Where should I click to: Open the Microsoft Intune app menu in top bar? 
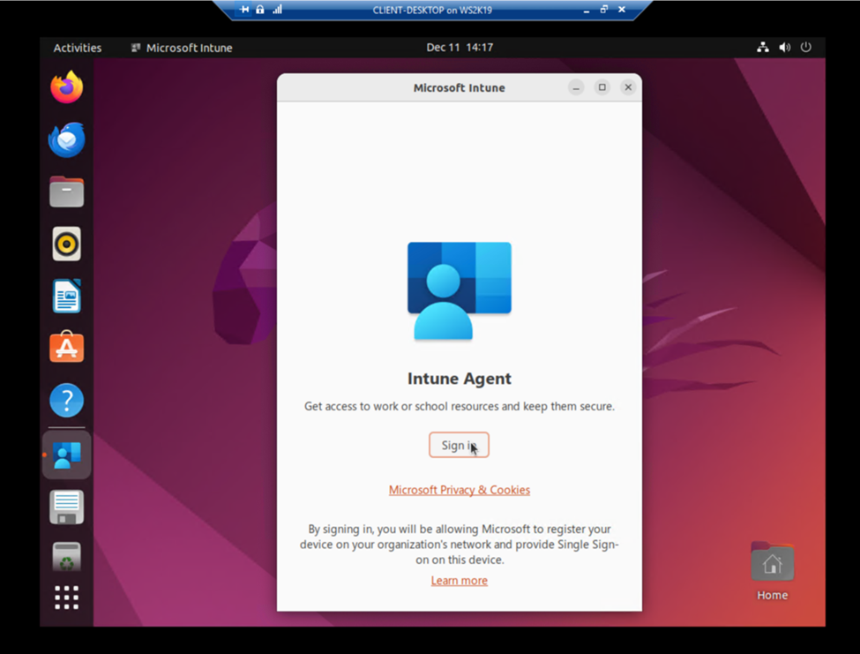(182, 48)
